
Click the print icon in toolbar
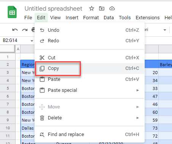(33, 30)
